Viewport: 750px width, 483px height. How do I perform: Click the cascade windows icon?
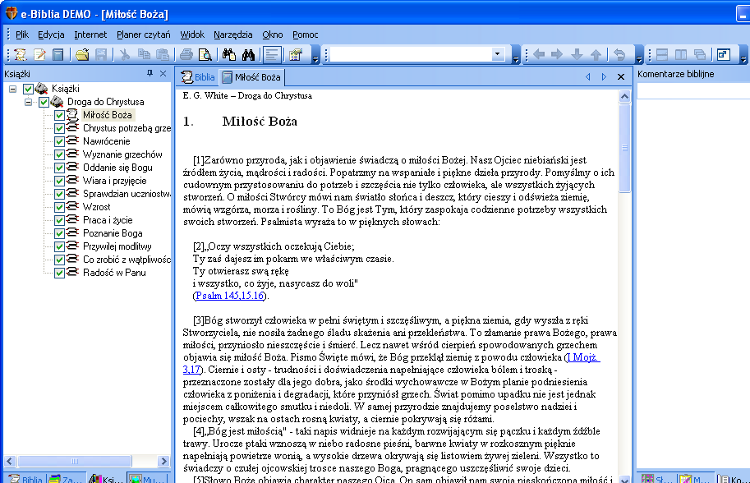(x=700, y=54)
